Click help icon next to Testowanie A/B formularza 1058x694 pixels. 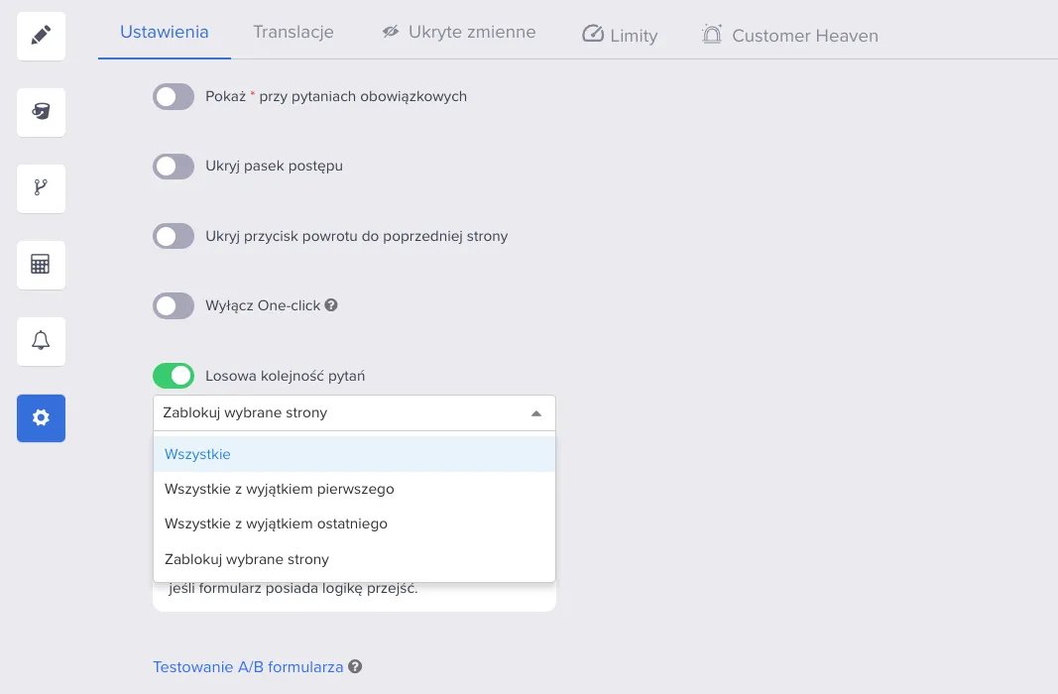(x=355, y=666)
